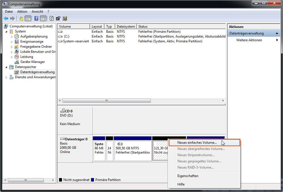Select the Datenträgerverwaltung disk icon

coord(17,72)
